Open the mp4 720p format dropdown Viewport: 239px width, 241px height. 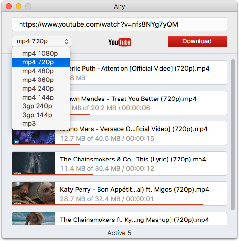click(41, 41)
